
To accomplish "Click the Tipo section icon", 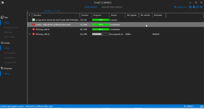I will (x=2, y=17).
